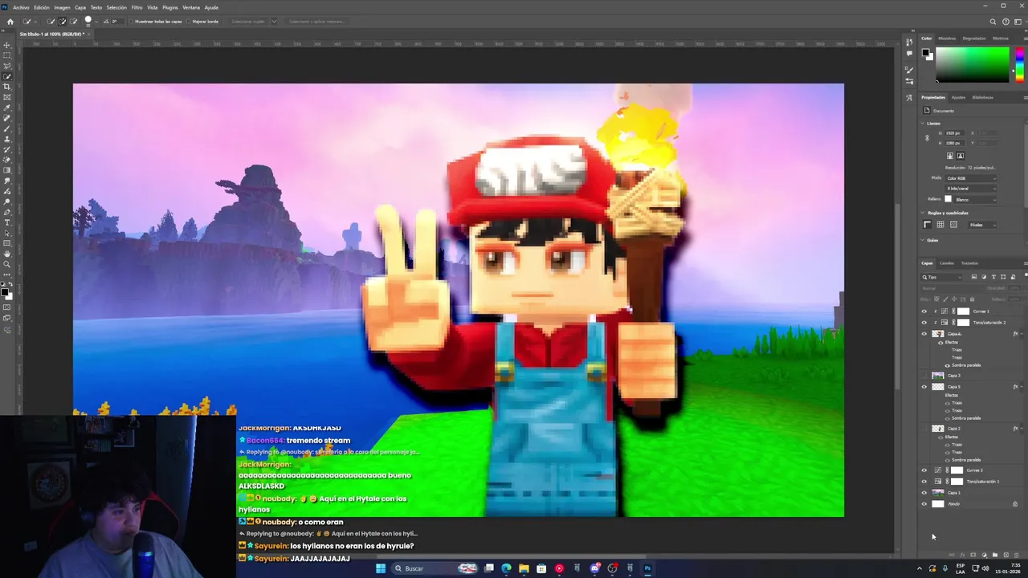Hide the Curvas 2 layer

coord(924,470)
